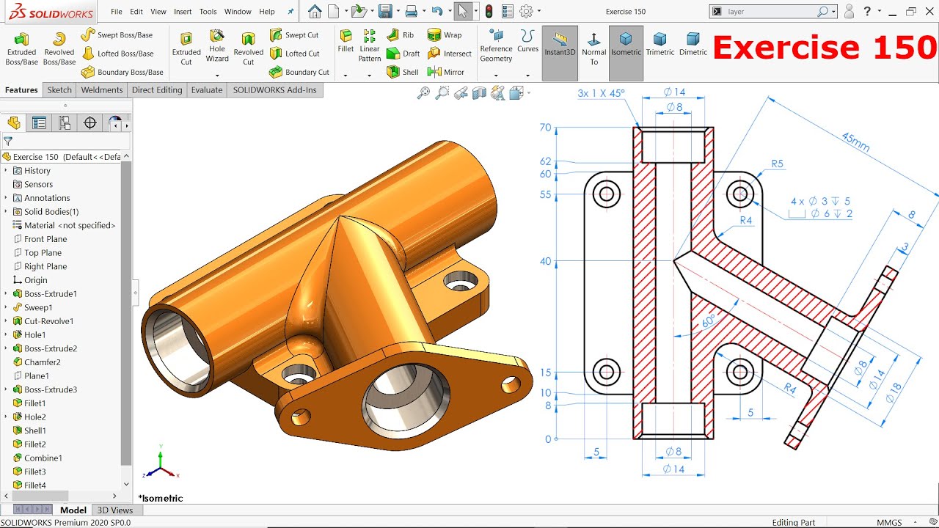The height and width of the screenshot is (528, 939).
Task: Click the Undo icon
Action: click(x=437, y=11)
